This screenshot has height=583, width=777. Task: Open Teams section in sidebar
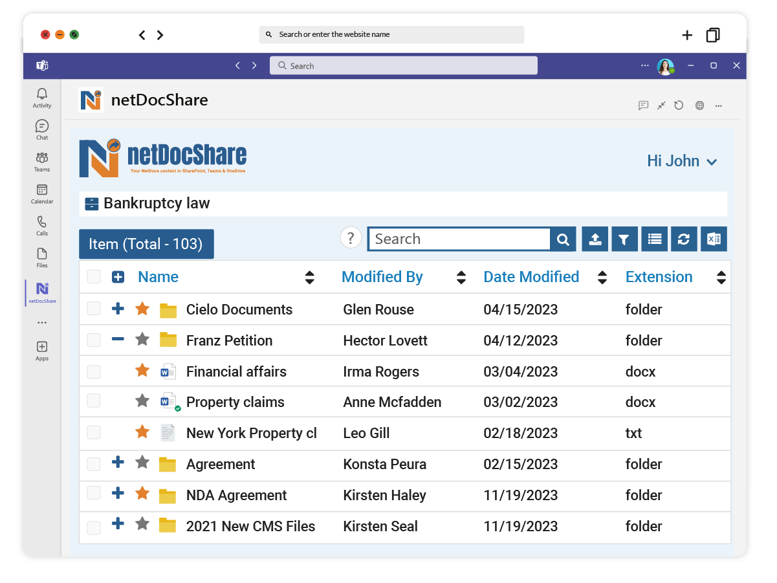click(x=42, y=162)
